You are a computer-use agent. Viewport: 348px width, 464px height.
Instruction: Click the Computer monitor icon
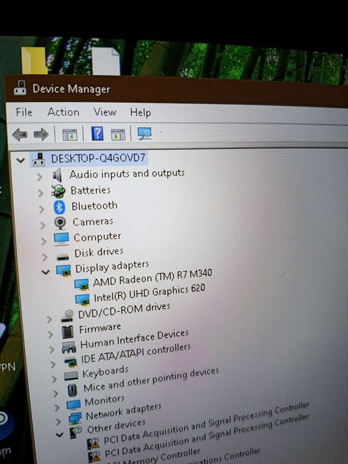click(x=62, y=239)
